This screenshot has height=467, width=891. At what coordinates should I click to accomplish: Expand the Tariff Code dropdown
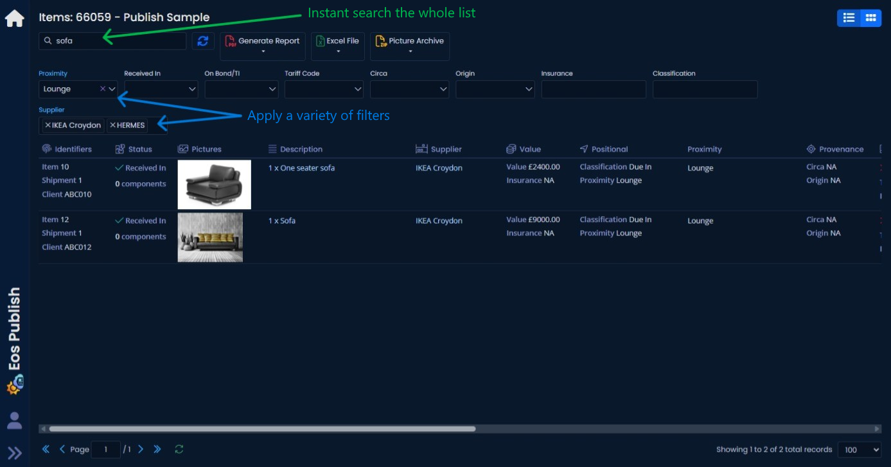click(324, 89)
